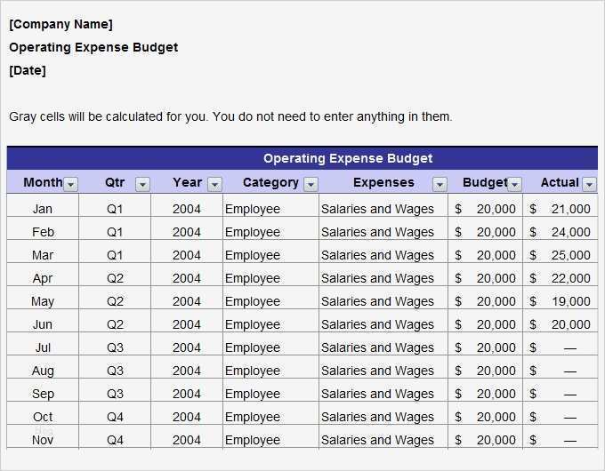
Task: Select the [Company Name] cell
Action: coord(60,24)
